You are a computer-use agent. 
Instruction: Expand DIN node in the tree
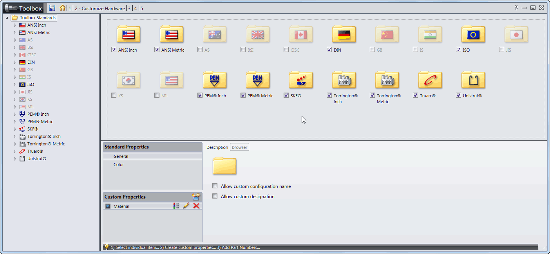(15, 62)
